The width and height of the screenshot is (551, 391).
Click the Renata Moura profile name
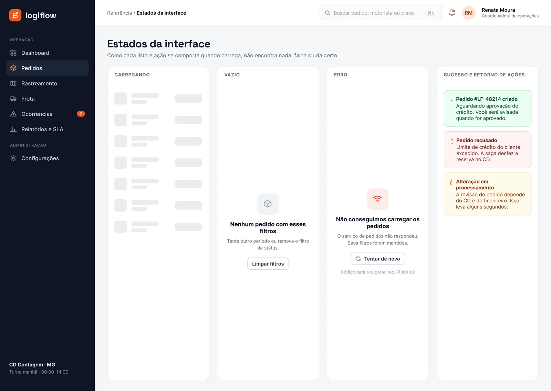coord(498,10)
